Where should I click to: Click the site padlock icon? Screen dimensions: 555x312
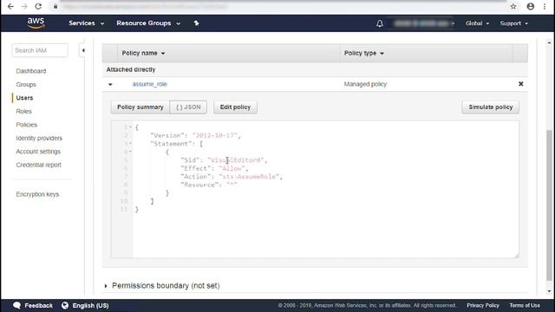pyautogui.click(x=55, y=6)
